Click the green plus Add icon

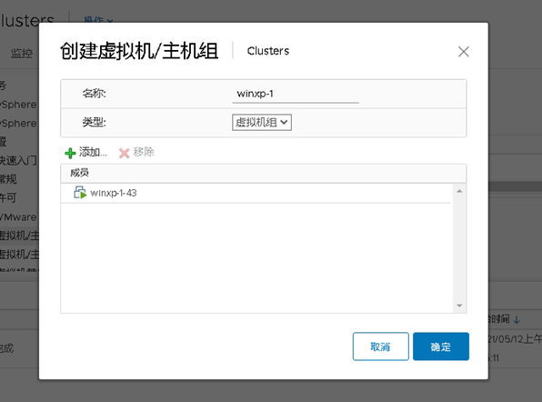pos(70,153)
